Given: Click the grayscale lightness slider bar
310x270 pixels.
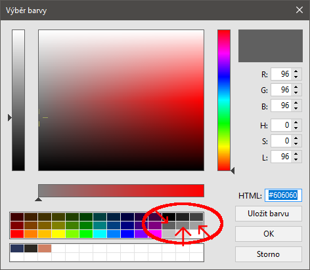Looking at the screenshot, I should (x=18, y=100).
